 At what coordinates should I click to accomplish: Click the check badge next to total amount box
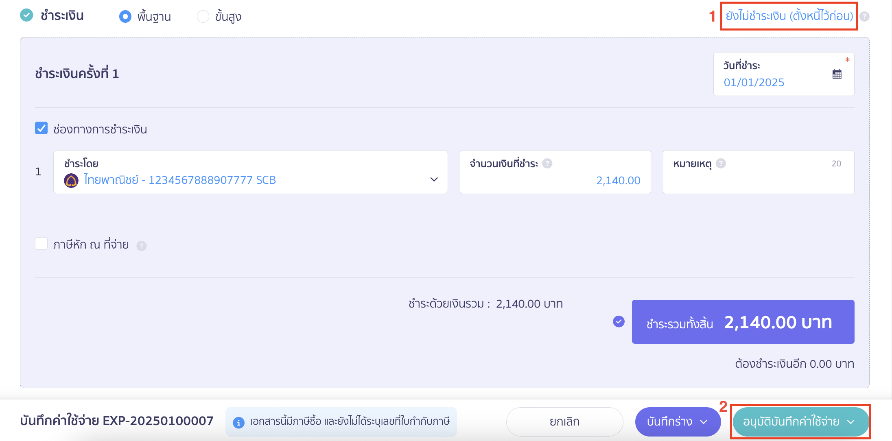pos(619,322)
